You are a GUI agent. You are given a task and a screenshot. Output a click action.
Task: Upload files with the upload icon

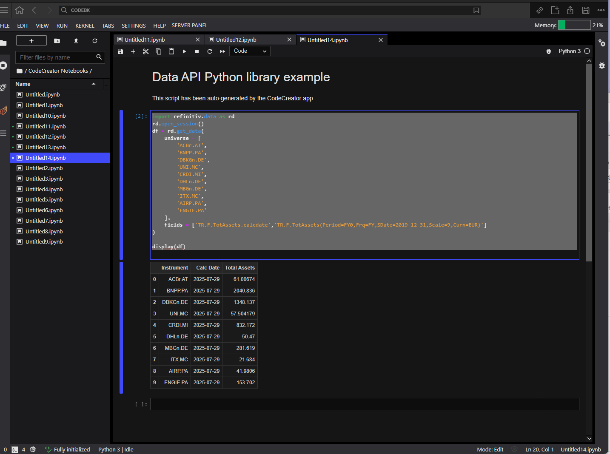[76, 41]
